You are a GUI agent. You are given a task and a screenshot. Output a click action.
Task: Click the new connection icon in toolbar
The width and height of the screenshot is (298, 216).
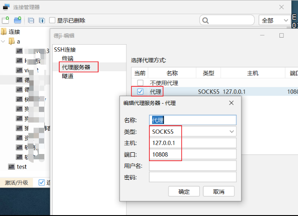point(5,20)
